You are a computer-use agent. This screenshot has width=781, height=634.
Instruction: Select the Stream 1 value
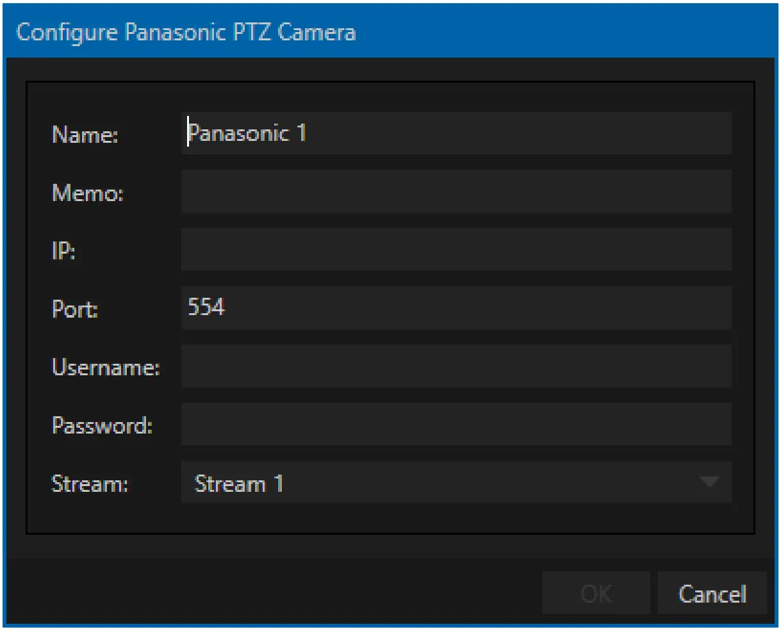238,483
